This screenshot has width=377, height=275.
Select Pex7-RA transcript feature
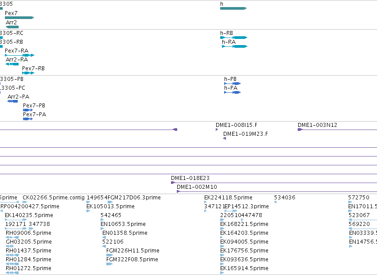(19, 55)
